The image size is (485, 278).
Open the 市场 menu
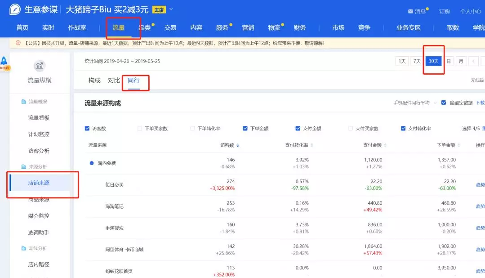pos(338,27)
